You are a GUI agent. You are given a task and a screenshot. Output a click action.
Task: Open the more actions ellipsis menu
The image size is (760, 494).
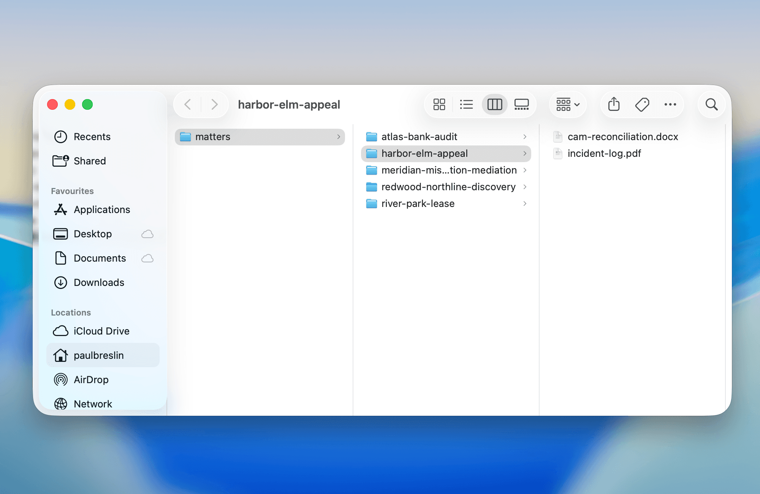pos(670,104)
